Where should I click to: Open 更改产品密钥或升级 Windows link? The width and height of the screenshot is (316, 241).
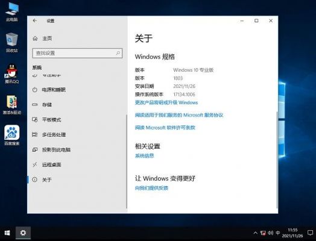click(166, 102)
